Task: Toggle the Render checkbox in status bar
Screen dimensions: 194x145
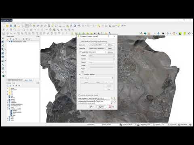Action: 171,124
